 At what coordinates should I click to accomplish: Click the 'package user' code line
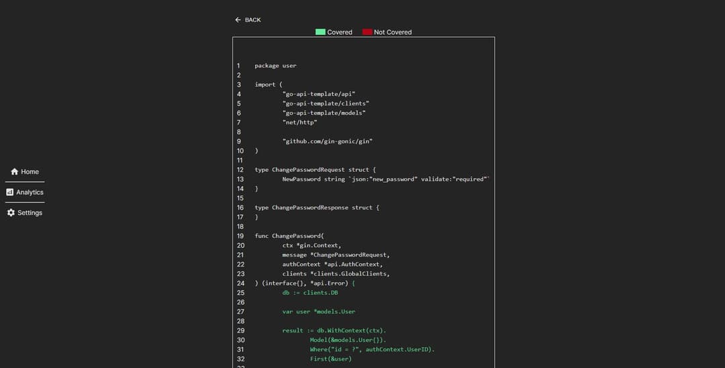pyautogui.click(x=276, y=66)
